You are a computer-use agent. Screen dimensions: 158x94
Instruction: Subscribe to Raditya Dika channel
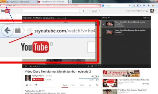pyautogui.click(x=38, y=79)
